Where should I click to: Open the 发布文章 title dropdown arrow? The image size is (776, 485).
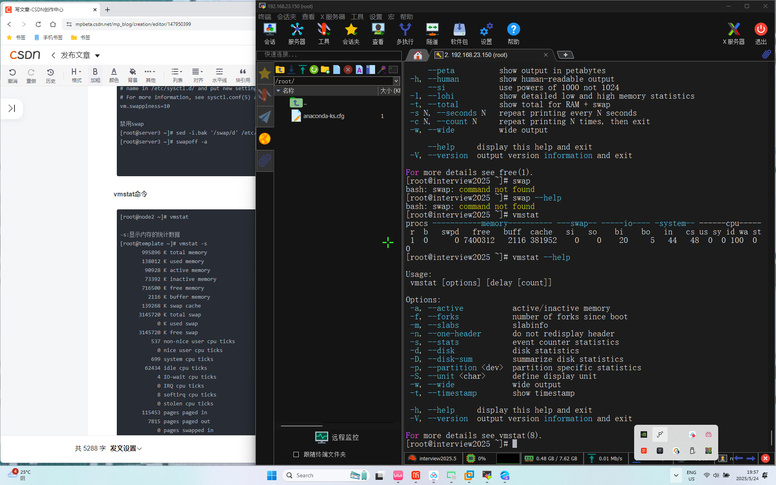(x=97, y=55)
